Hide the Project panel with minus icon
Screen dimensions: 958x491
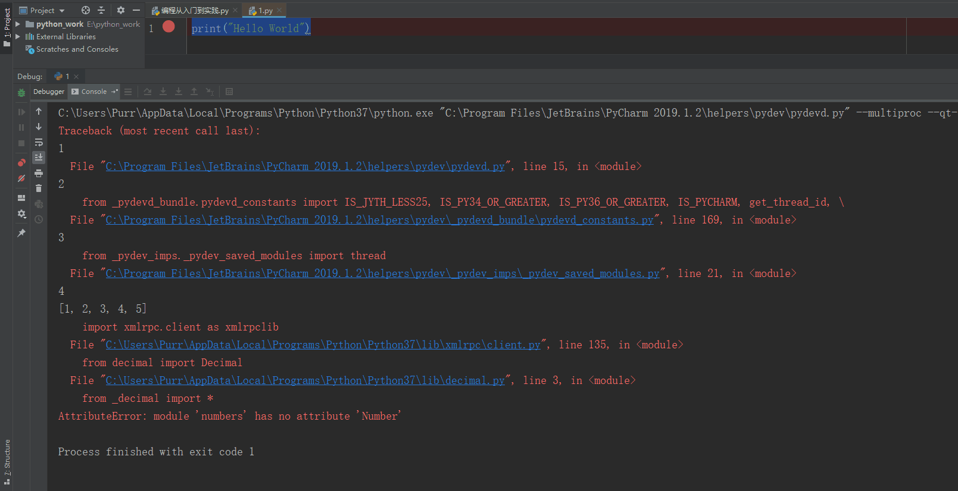point(136,10)
